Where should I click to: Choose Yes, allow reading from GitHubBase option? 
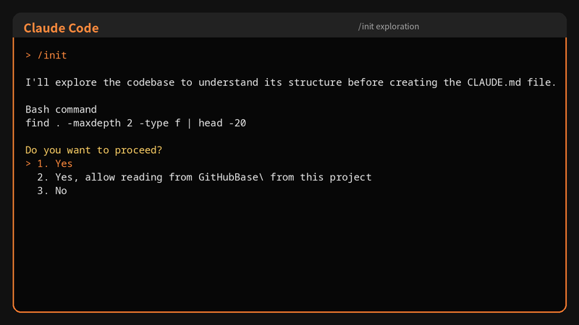[x=204, y=177]
